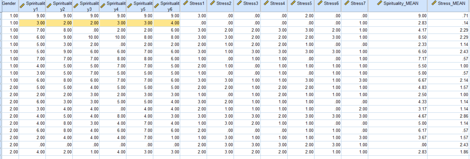Select Spirituality_MEAN value 4.17

422,30
